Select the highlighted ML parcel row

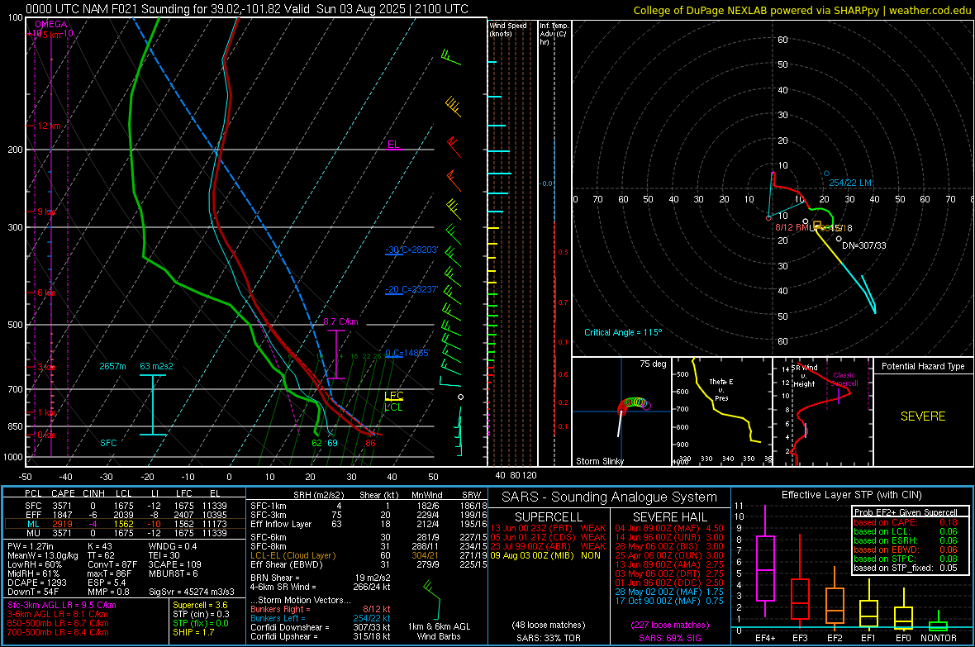tap(125, 525)
